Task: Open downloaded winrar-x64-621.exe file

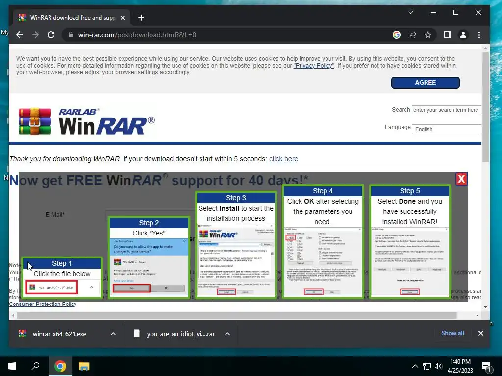Action: click(59, 334)
